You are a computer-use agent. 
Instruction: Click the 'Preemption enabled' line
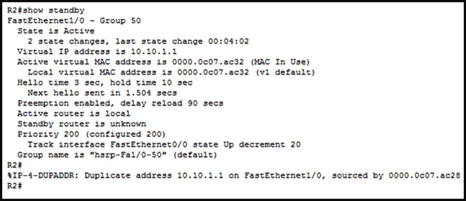(120, 103)
